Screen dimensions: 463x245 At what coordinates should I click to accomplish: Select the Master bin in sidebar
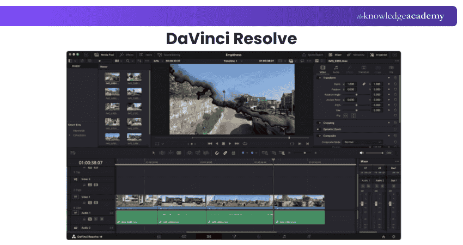(x=76, y=66)
